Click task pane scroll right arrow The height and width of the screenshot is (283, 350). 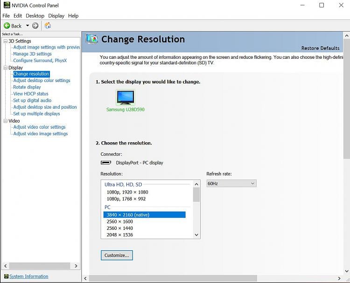tap(76, 266)
